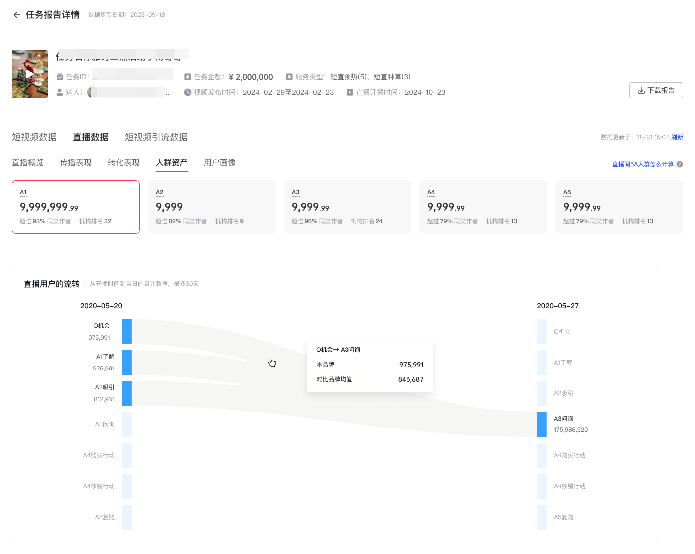The image size is (695, 554).
Task: Click the 视频发布时间 clock icon
Action: (188, 92)
